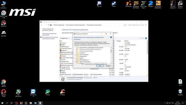Image resolution: width=186 pixels, height=105 pixels.
Task: Open the View installed updates link
Action: (x=49, y=34)
